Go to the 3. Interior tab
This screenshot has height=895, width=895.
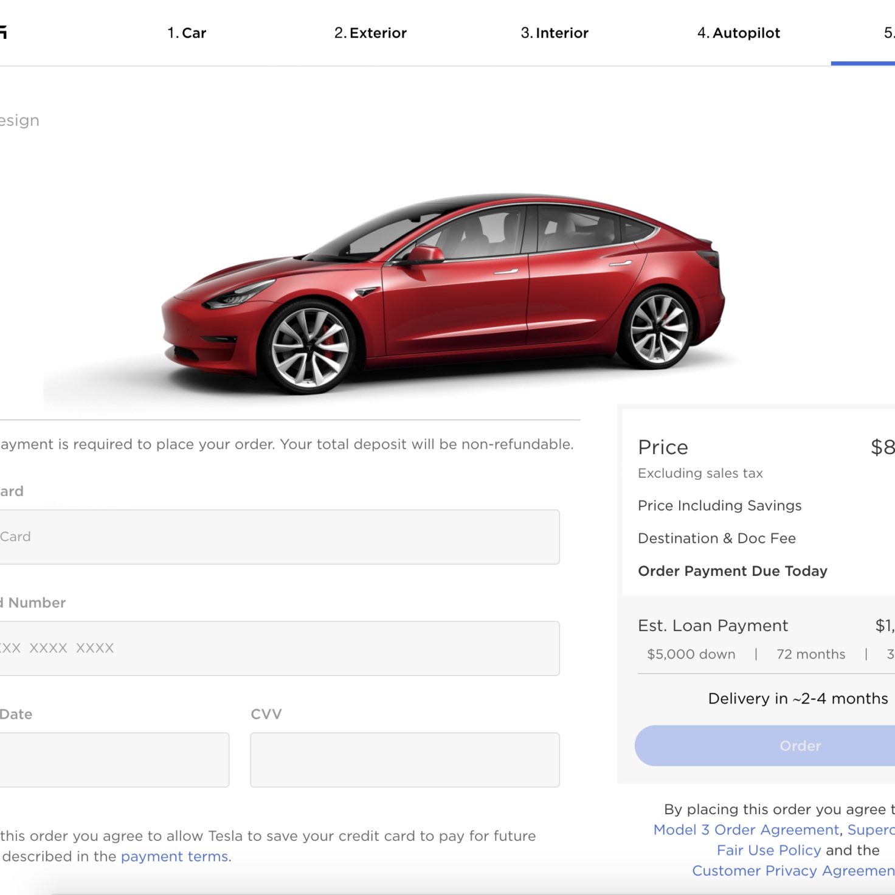(x=555, y=33)
